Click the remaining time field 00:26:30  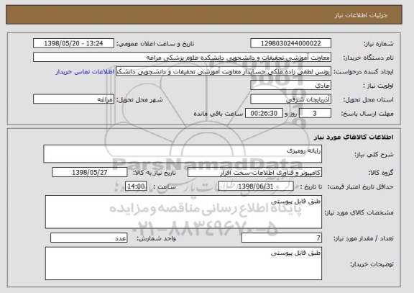(x=264, y=114)
